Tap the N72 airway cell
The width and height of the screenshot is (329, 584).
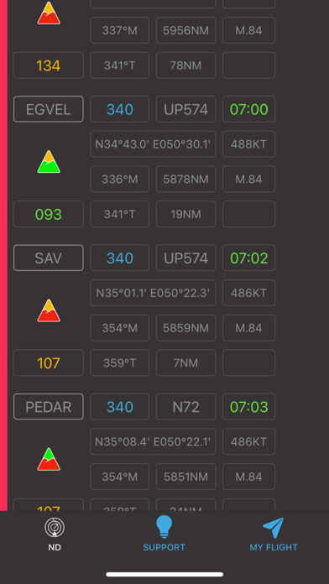(x=186, y=406)
